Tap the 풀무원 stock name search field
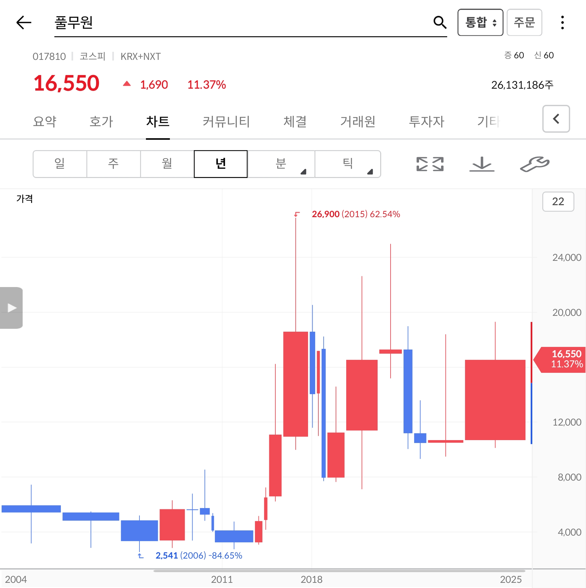 (x=251, y=23)
